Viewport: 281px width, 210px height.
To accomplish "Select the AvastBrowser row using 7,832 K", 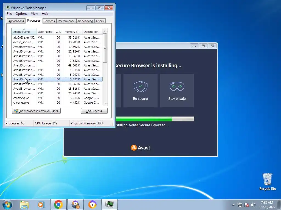I will 57,61.
